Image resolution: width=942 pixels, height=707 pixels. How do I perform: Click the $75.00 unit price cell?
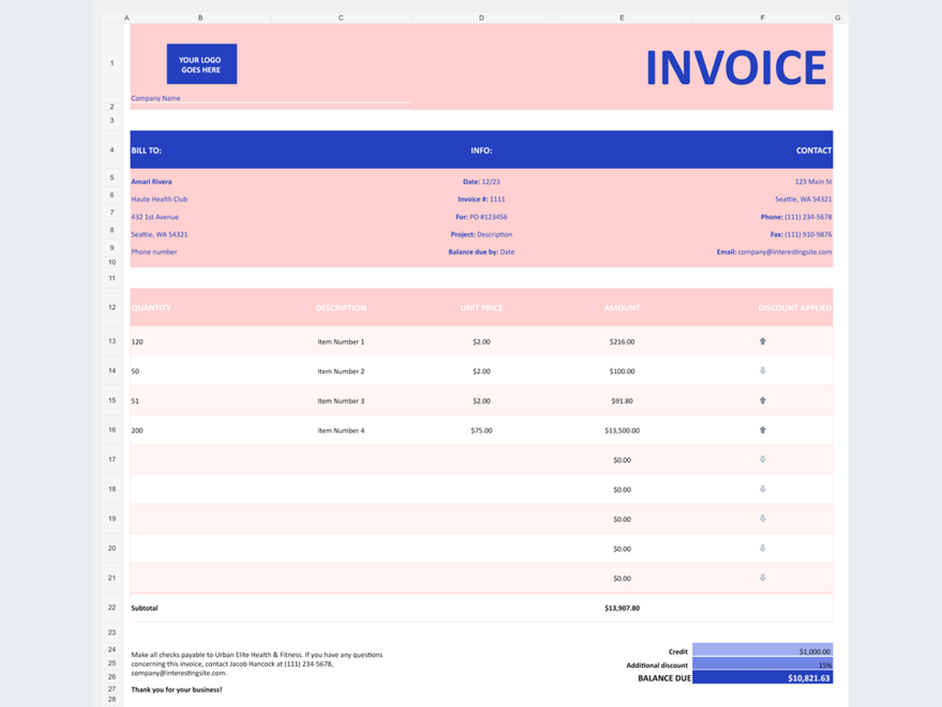point(481,430)
